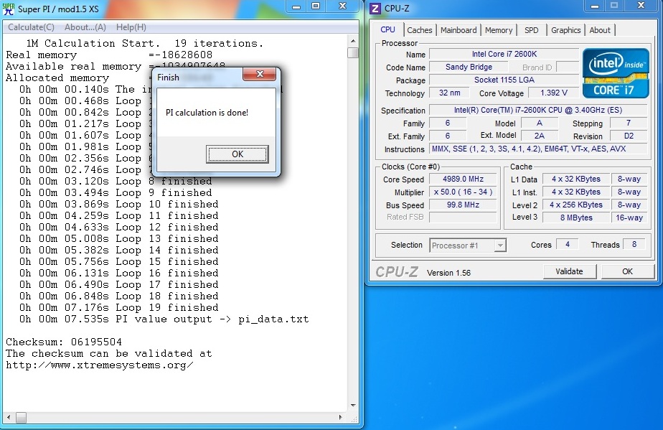Click the PI value output pi_data.txt line
Screen dimensions: 663x430
coord(164,319)
